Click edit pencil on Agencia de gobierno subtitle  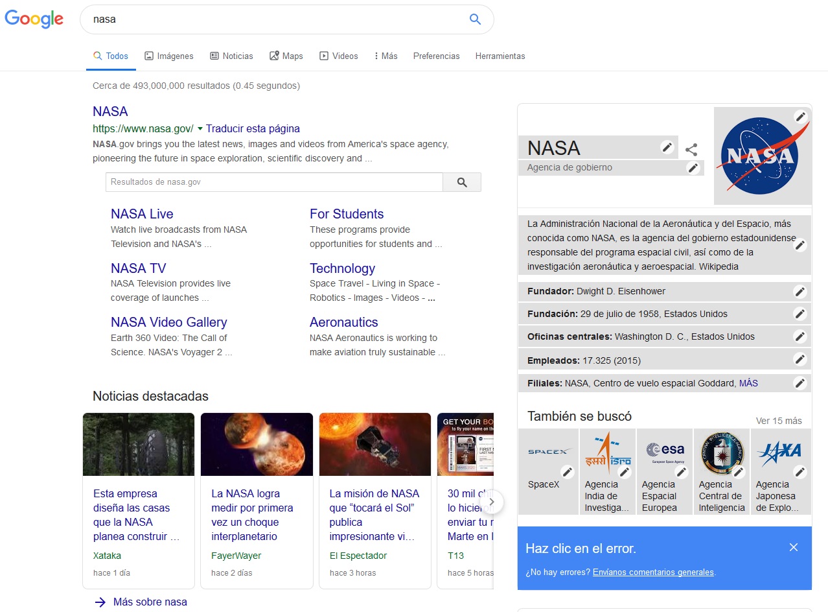pos(693,168)
